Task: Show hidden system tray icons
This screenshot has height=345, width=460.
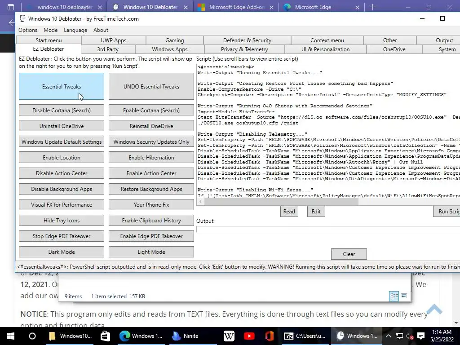Action: pyautogui.click(x=388, y=336)
